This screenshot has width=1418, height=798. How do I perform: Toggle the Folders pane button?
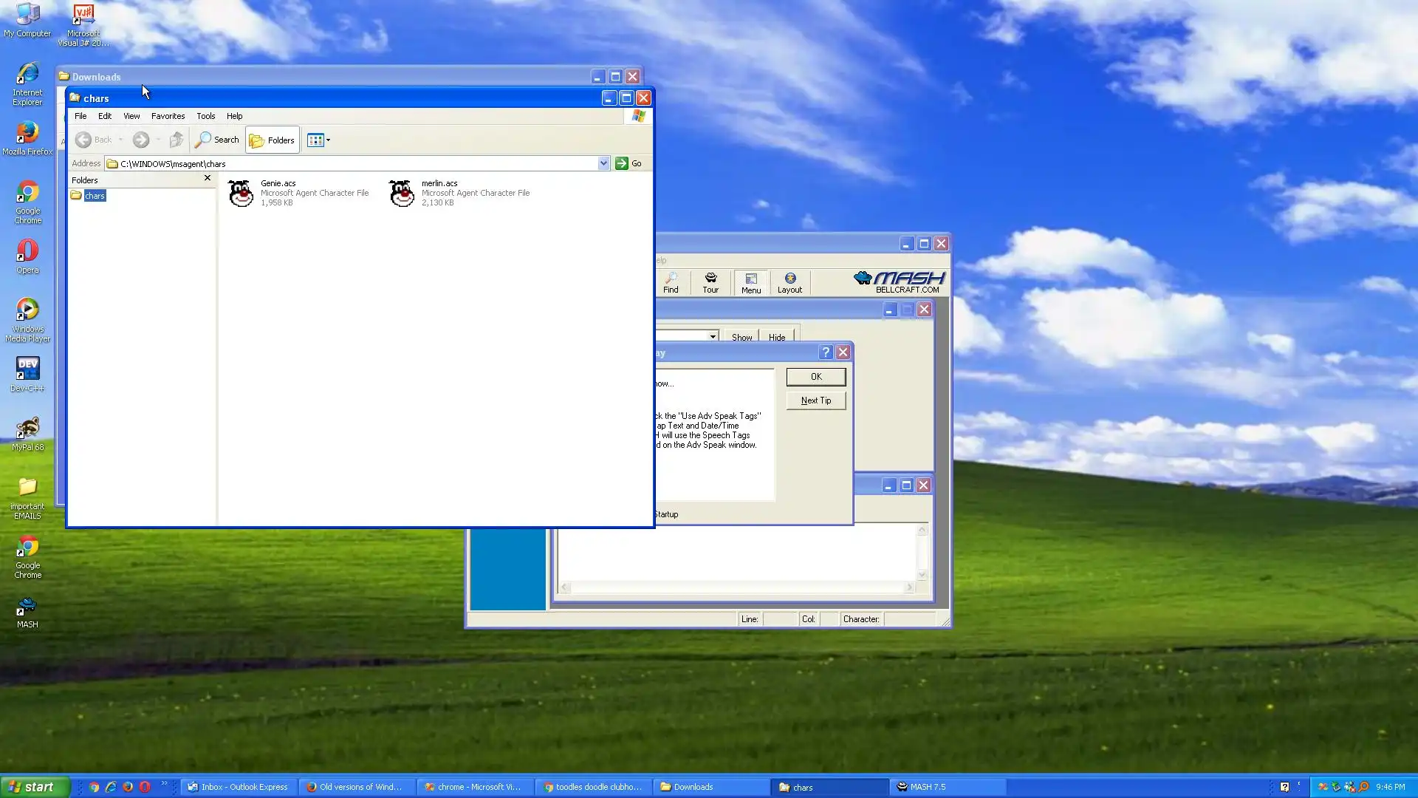273,140
